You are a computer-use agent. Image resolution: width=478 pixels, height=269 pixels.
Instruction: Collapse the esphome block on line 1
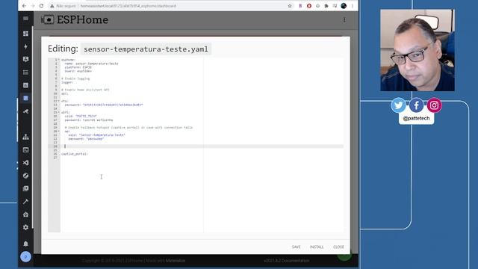click(x=58, y=60)
